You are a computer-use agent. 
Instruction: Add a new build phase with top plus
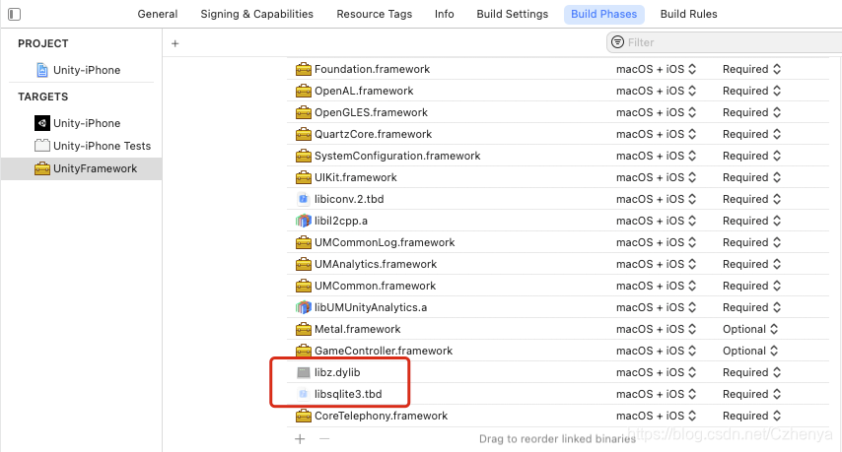coord(175,43)
